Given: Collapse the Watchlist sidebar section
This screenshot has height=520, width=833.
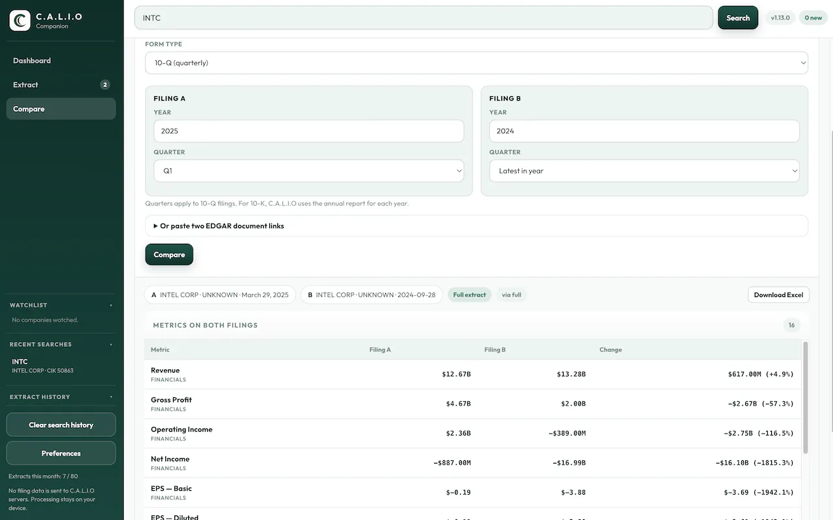Looking at the screenshot, I should 61,305.
